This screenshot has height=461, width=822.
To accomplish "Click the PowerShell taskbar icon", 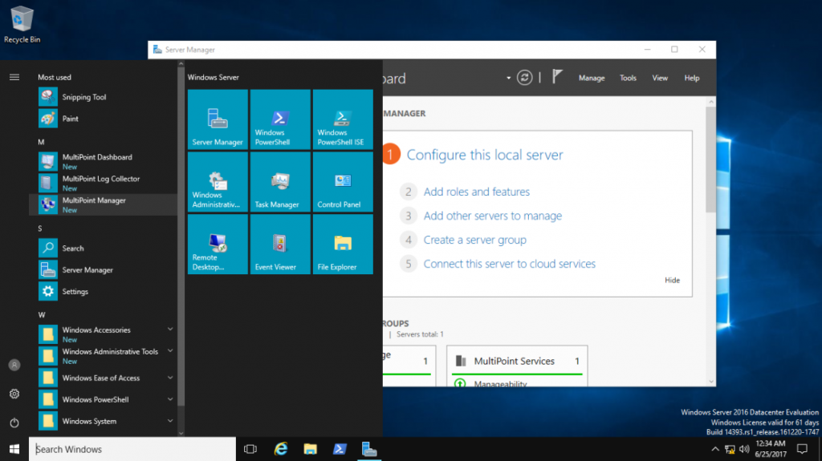I will [x=340, y=449].
